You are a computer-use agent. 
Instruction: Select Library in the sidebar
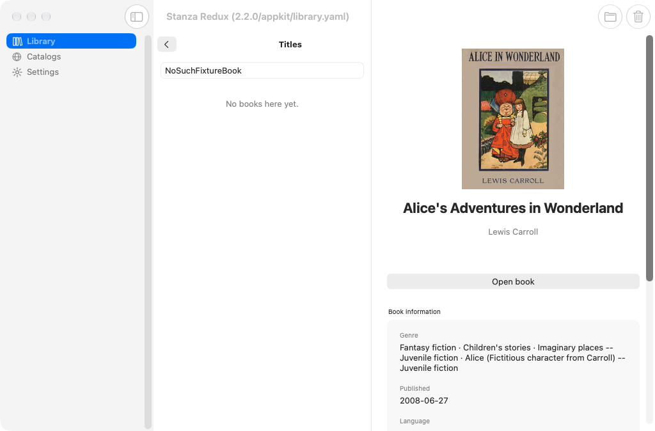coord(71,41)
